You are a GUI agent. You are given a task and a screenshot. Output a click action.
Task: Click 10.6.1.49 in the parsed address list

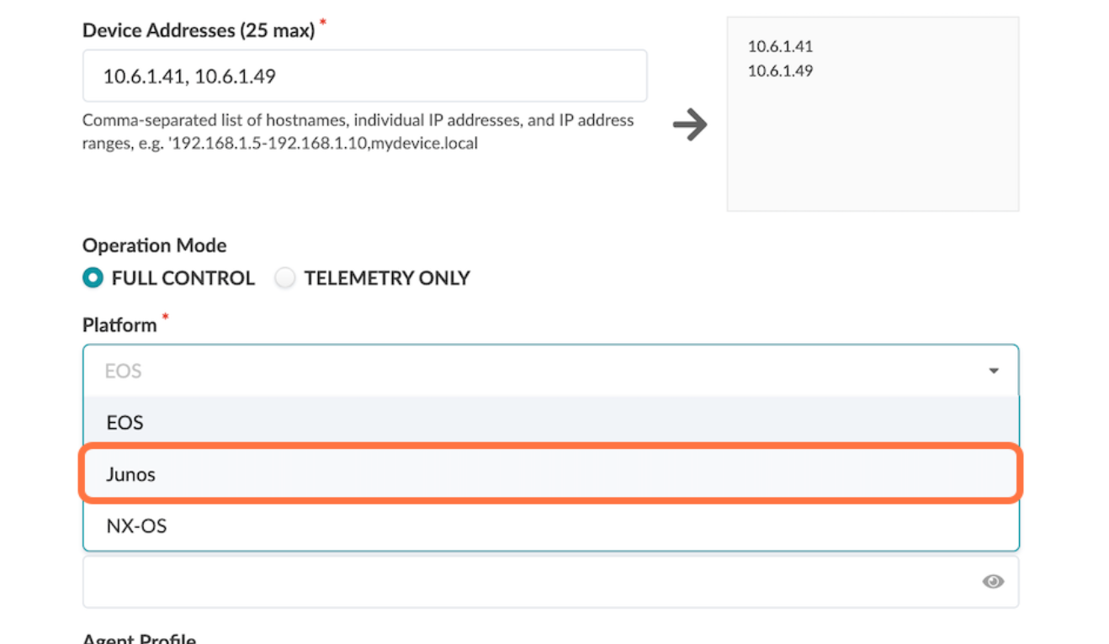780,71
